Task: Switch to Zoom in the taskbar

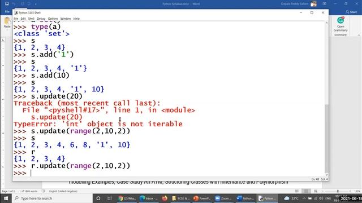Action: 223,198
